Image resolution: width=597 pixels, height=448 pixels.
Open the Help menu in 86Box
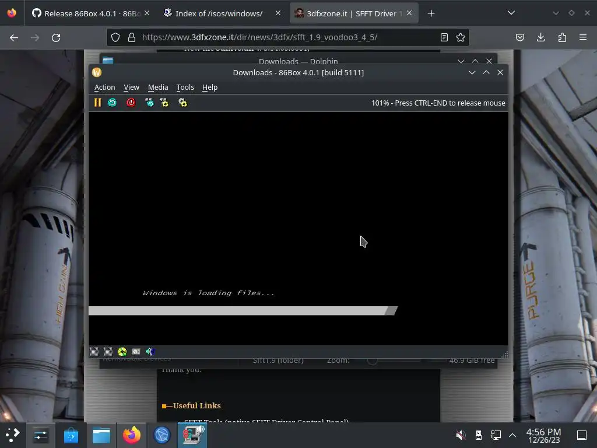(x=210, y=87)
